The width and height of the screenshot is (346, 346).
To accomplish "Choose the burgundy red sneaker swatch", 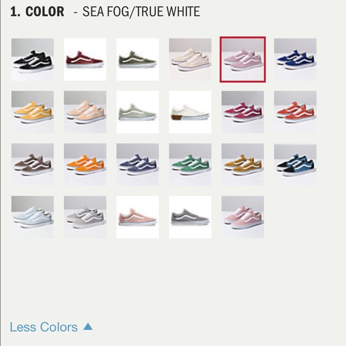I will [x=85, y=60].
